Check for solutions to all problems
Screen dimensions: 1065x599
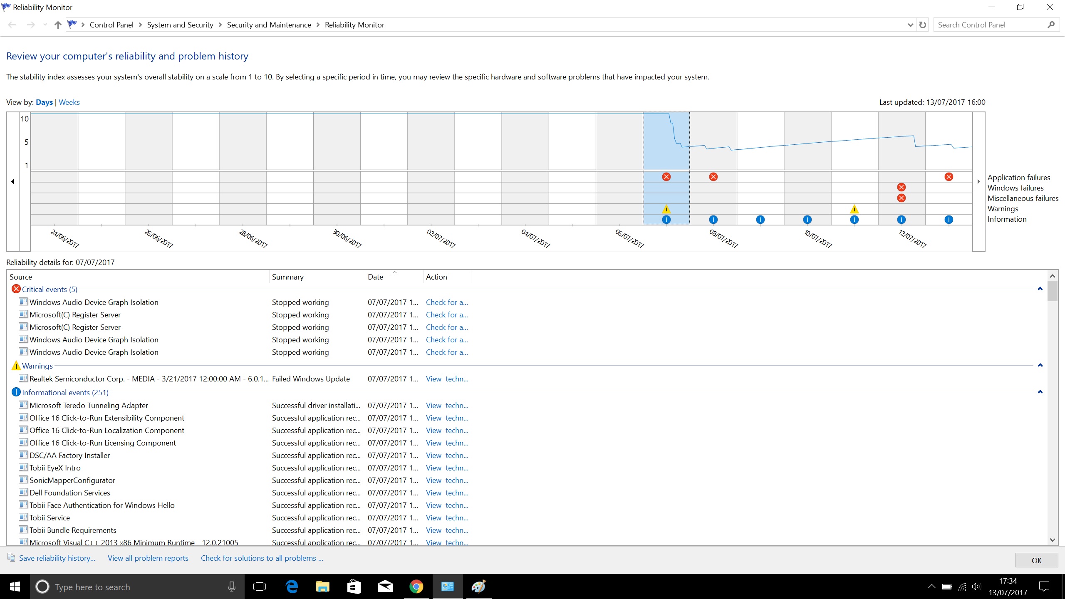click(x=262, y=558)
